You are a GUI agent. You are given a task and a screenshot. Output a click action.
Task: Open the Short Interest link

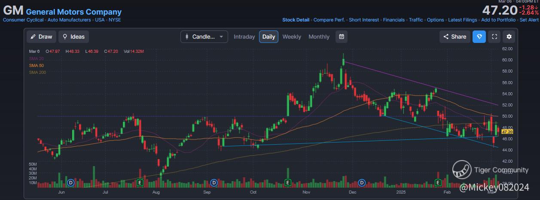click(x=364, y=20)
